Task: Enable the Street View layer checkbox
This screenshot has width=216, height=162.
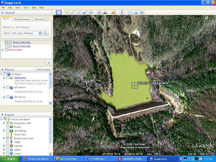Action: pos(8,134)
